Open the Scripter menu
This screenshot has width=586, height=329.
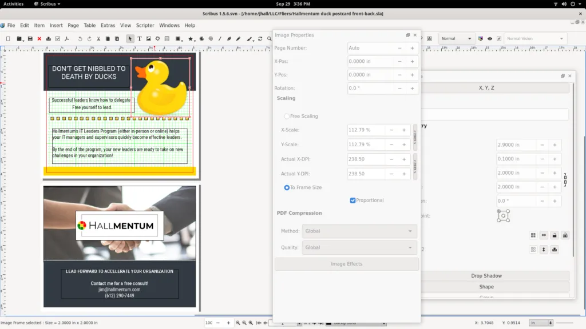coord(145,25)
